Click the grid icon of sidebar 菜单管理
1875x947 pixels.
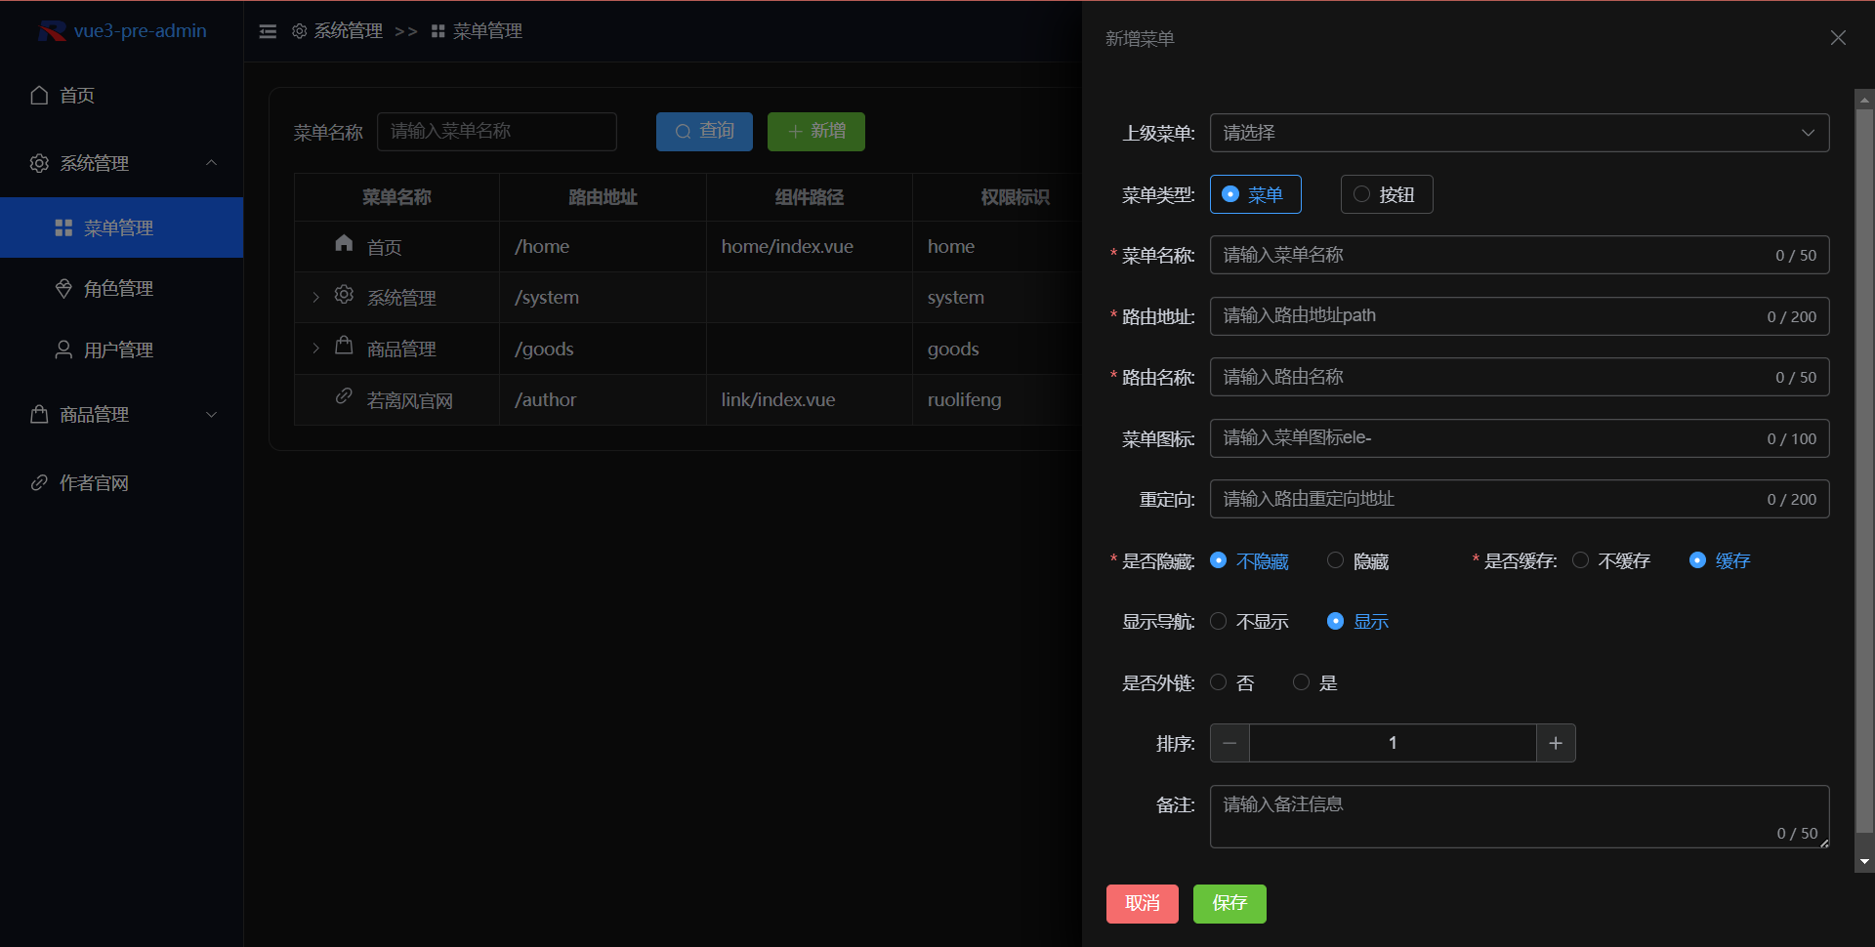(63, 227)
